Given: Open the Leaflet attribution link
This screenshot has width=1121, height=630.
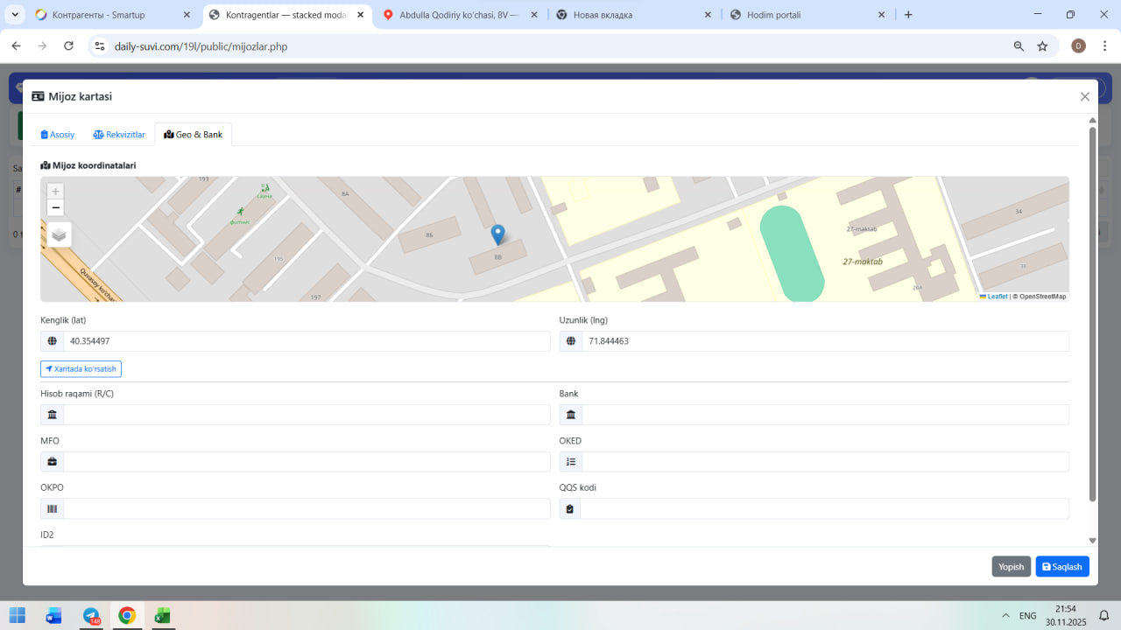Looking at the screenshot, I should tap(997, 297).
